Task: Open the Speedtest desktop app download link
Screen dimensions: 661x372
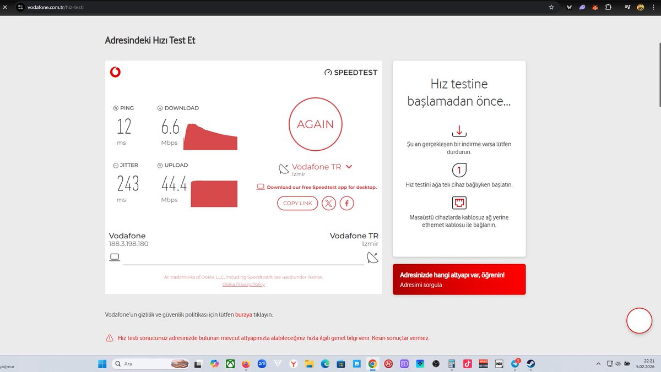Action: click(x=322, y=187)
